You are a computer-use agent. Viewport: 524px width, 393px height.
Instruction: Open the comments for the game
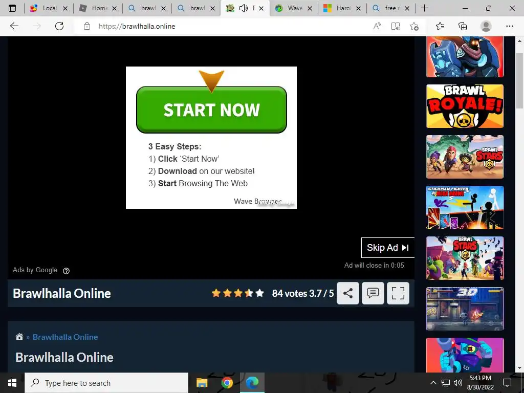point(373,293)
